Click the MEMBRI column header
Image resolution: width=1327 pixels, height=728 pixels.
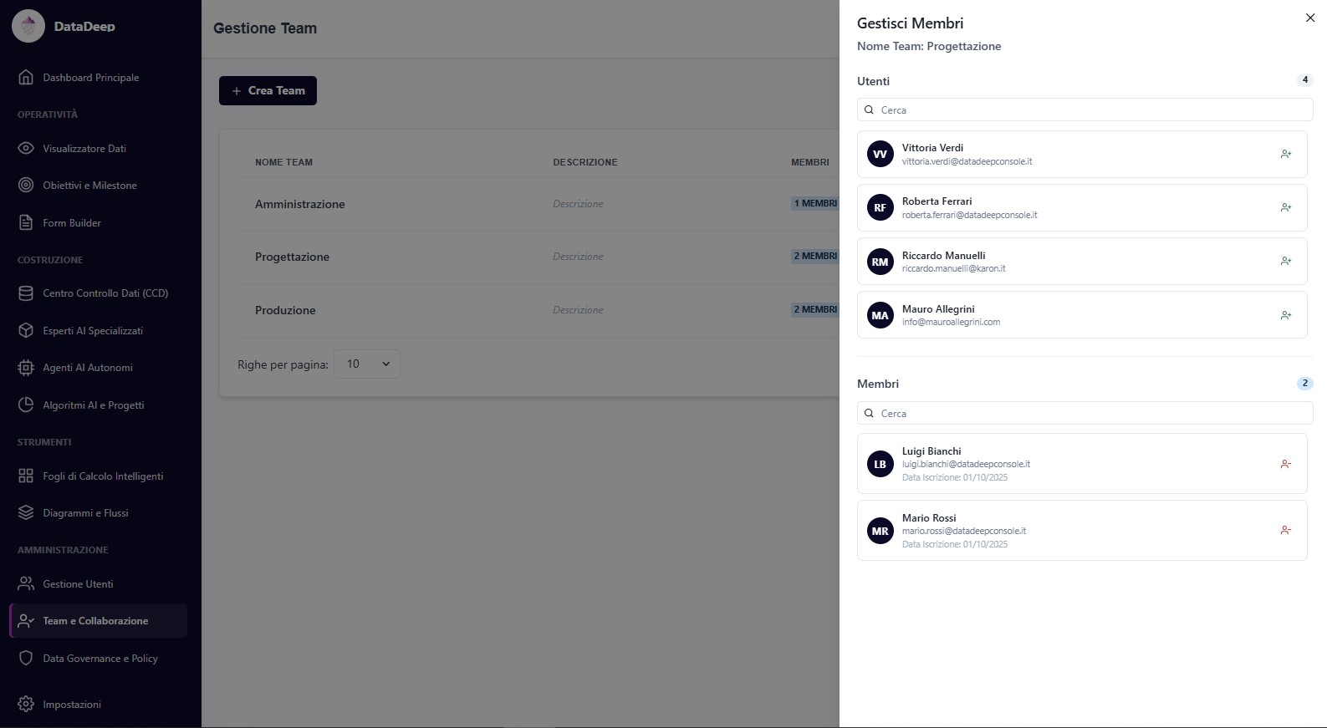click(810, 162)
